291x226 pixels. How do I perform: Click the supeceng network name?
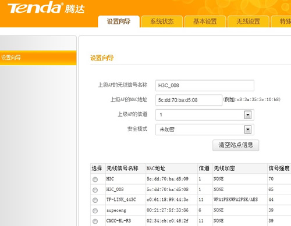[116, 210]
